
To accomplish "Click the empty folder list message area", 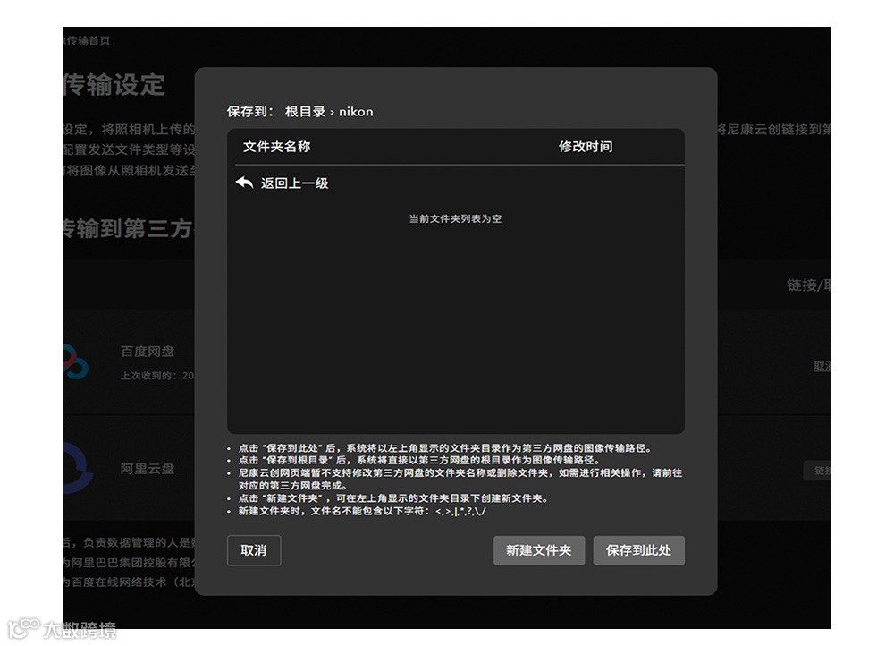I will click(454, 217).
